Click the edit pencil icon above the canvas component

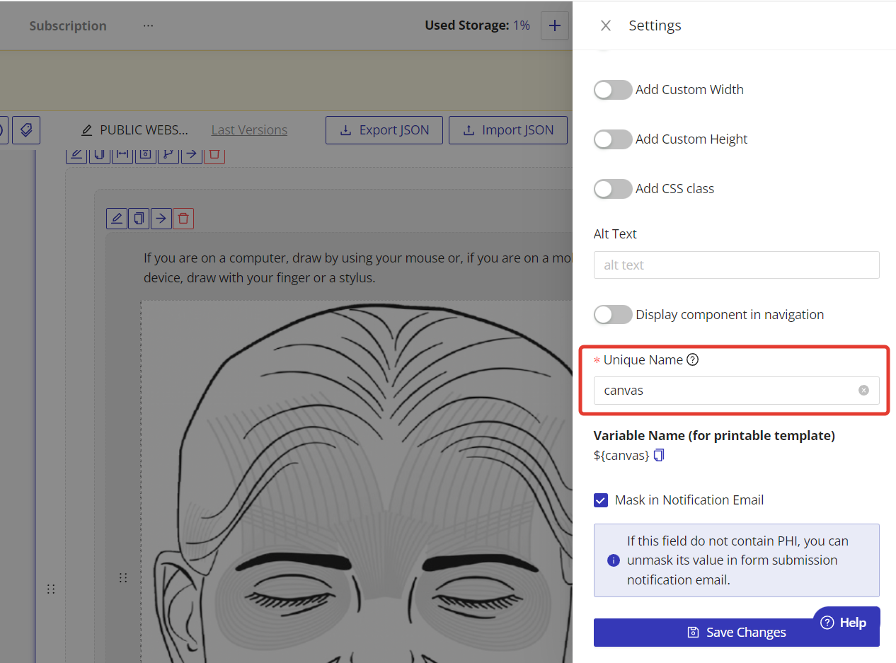[x=117, y=218]
